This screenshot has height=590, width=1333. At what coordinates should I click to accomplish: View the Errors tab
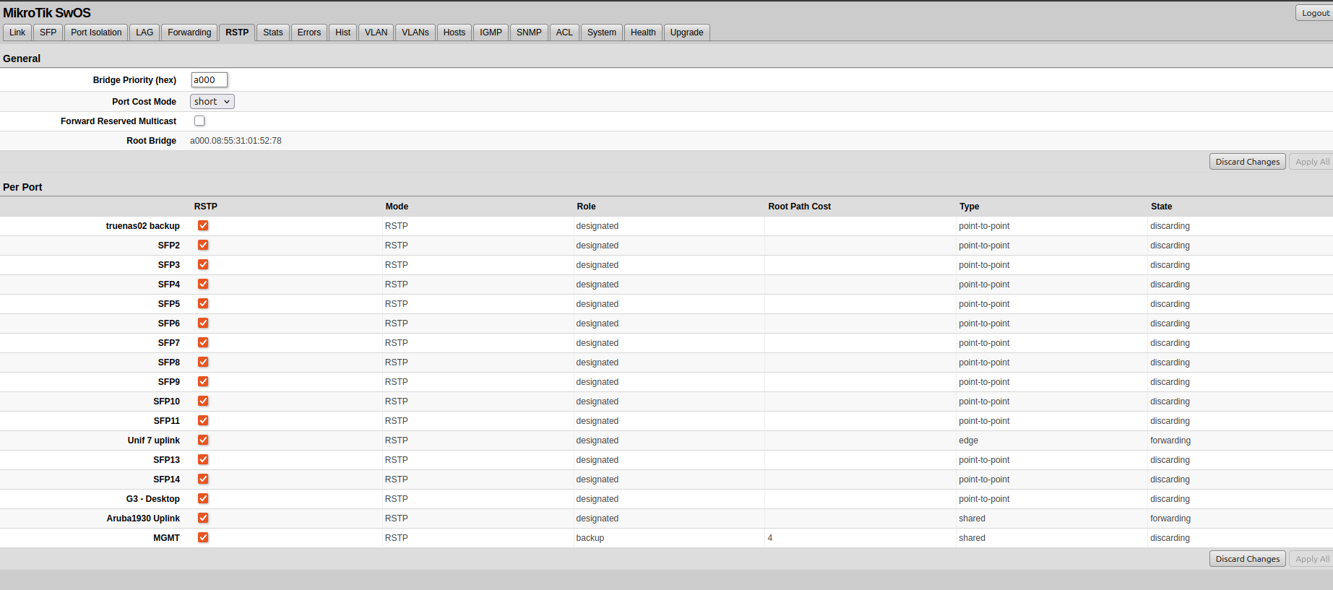(x=309, y=32)
